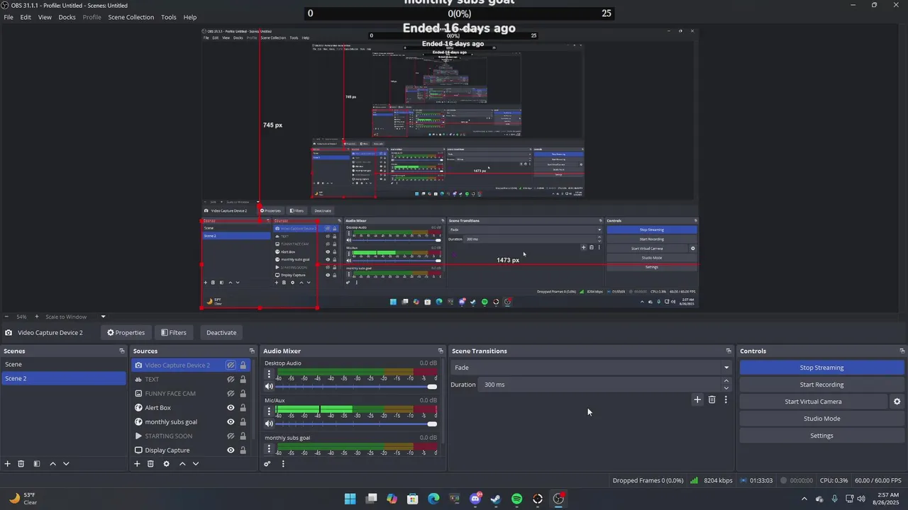
Task: Select the STARTING SOON source
Action: tap(168, 436)
